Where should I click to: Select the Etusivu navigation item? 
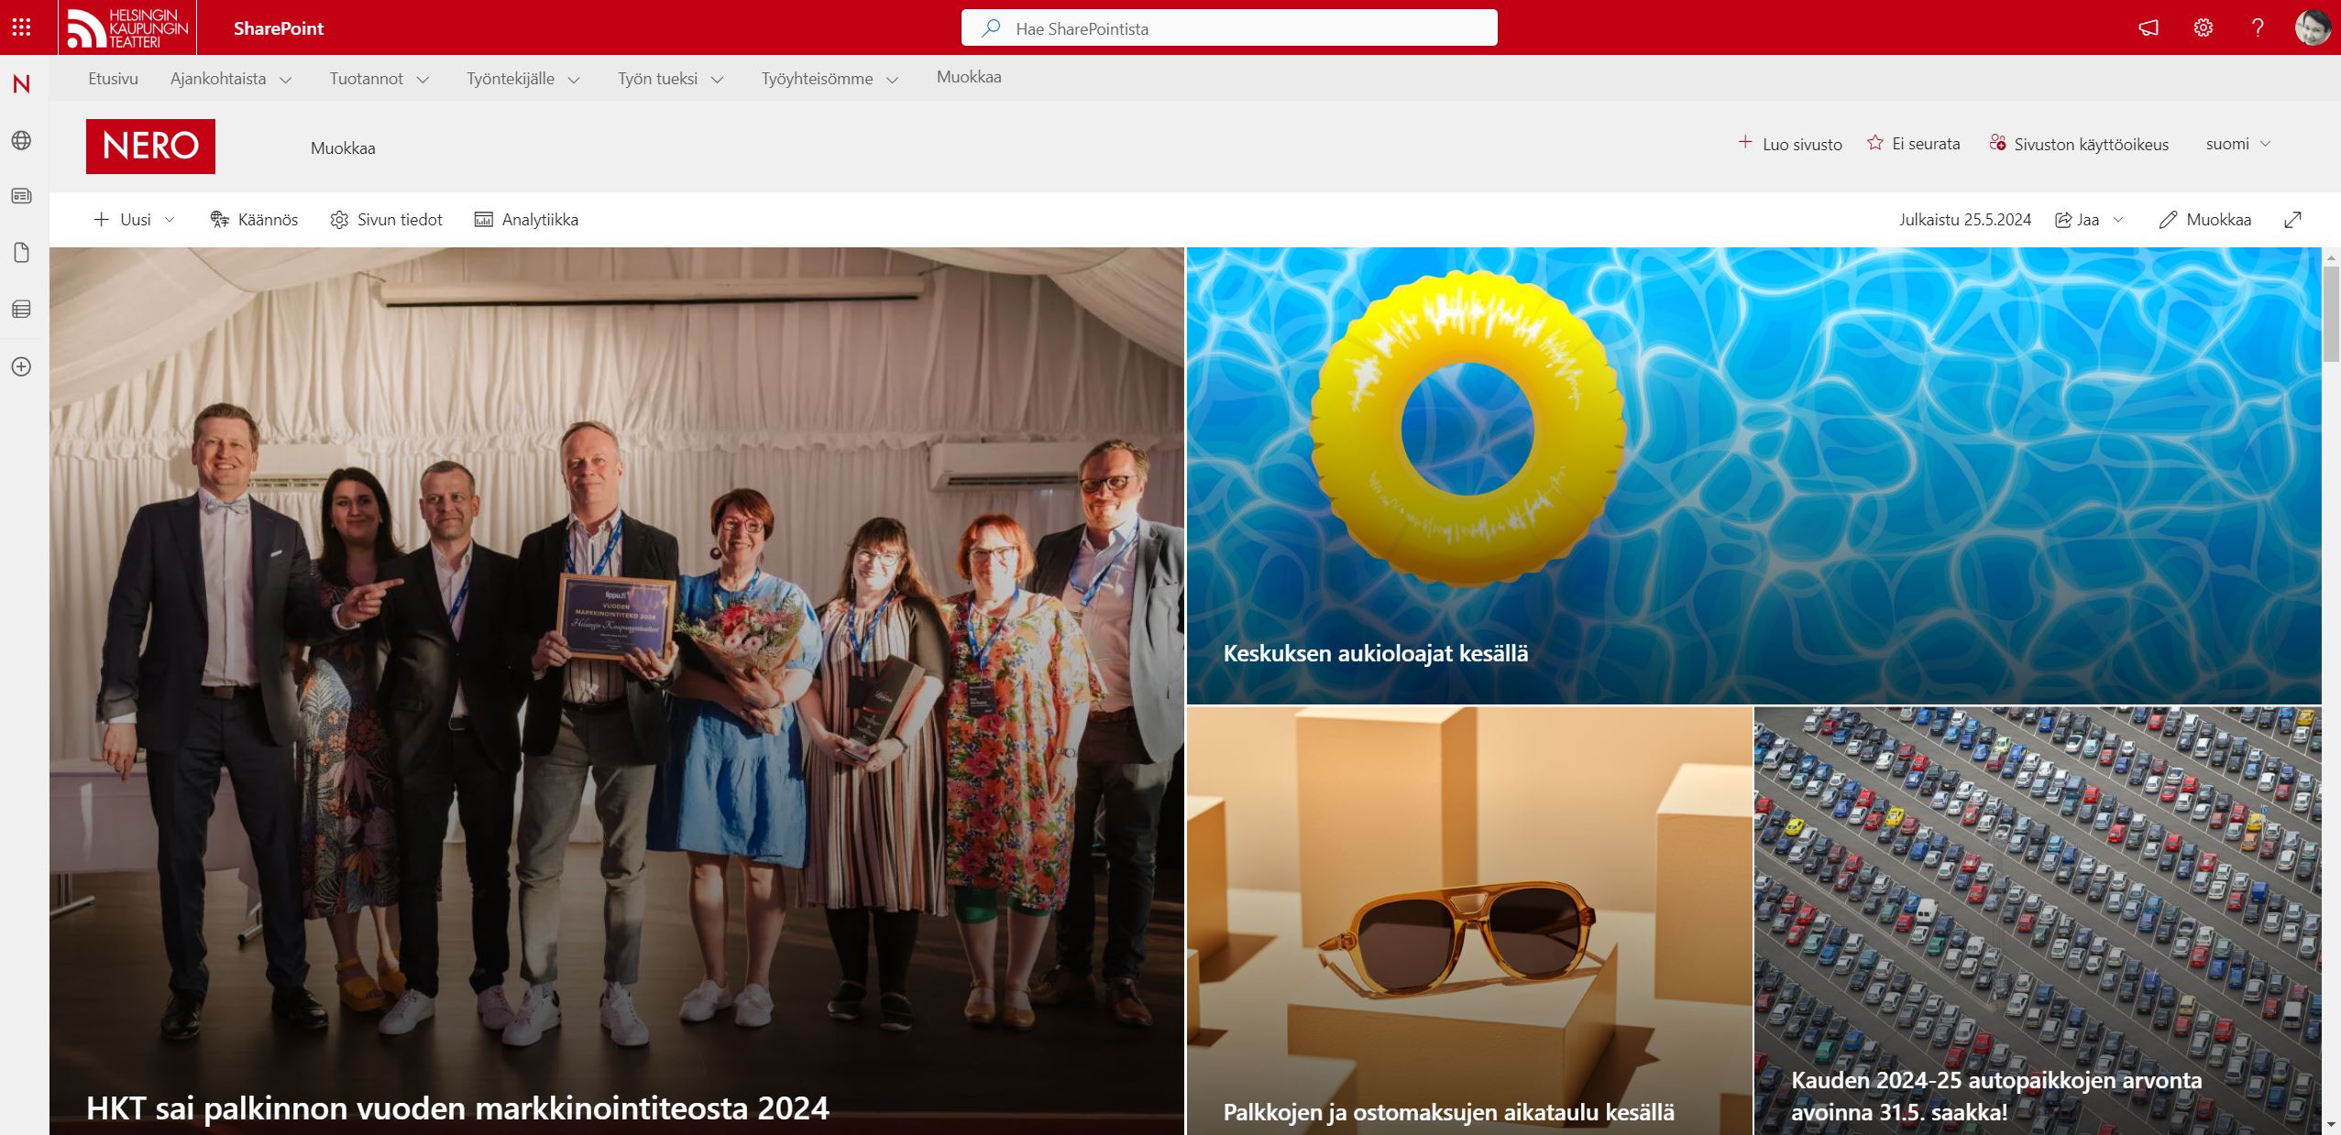(x=113, y=79)
